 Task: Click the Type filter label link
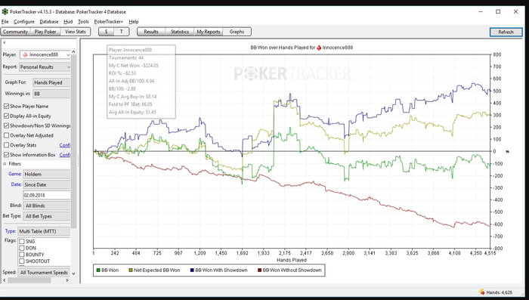click(x=10, y=231)
